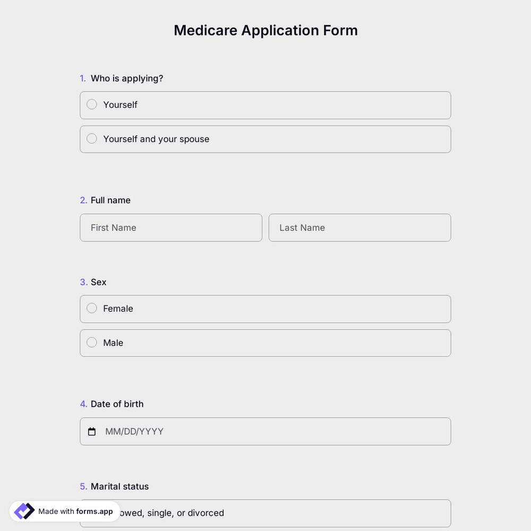Click the Medicare Application Form title
This screenshot has width=531, height=531.
265,30
